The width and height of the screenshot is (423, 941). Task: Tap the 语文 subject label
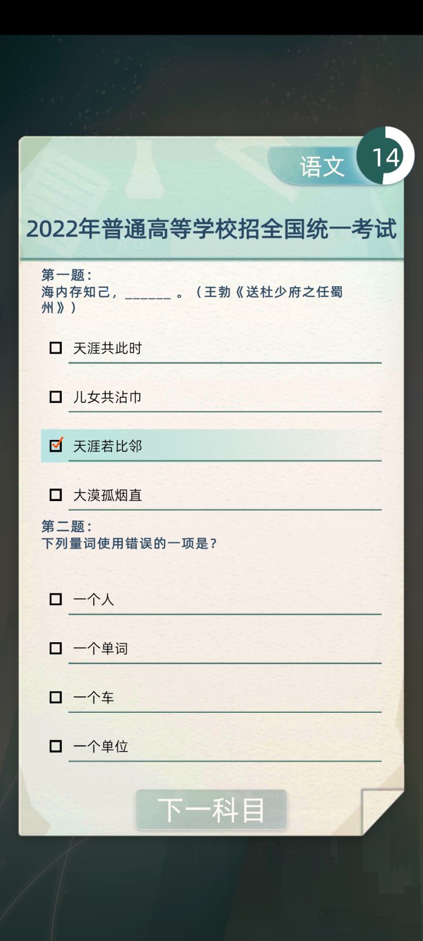point(322,166)
